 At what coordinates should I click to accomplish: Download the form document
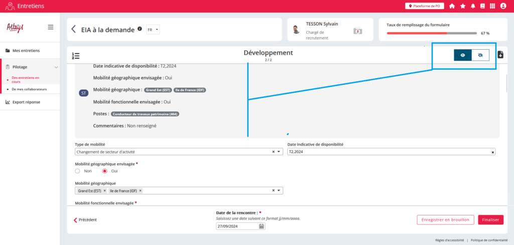click(x=500, y=55)
